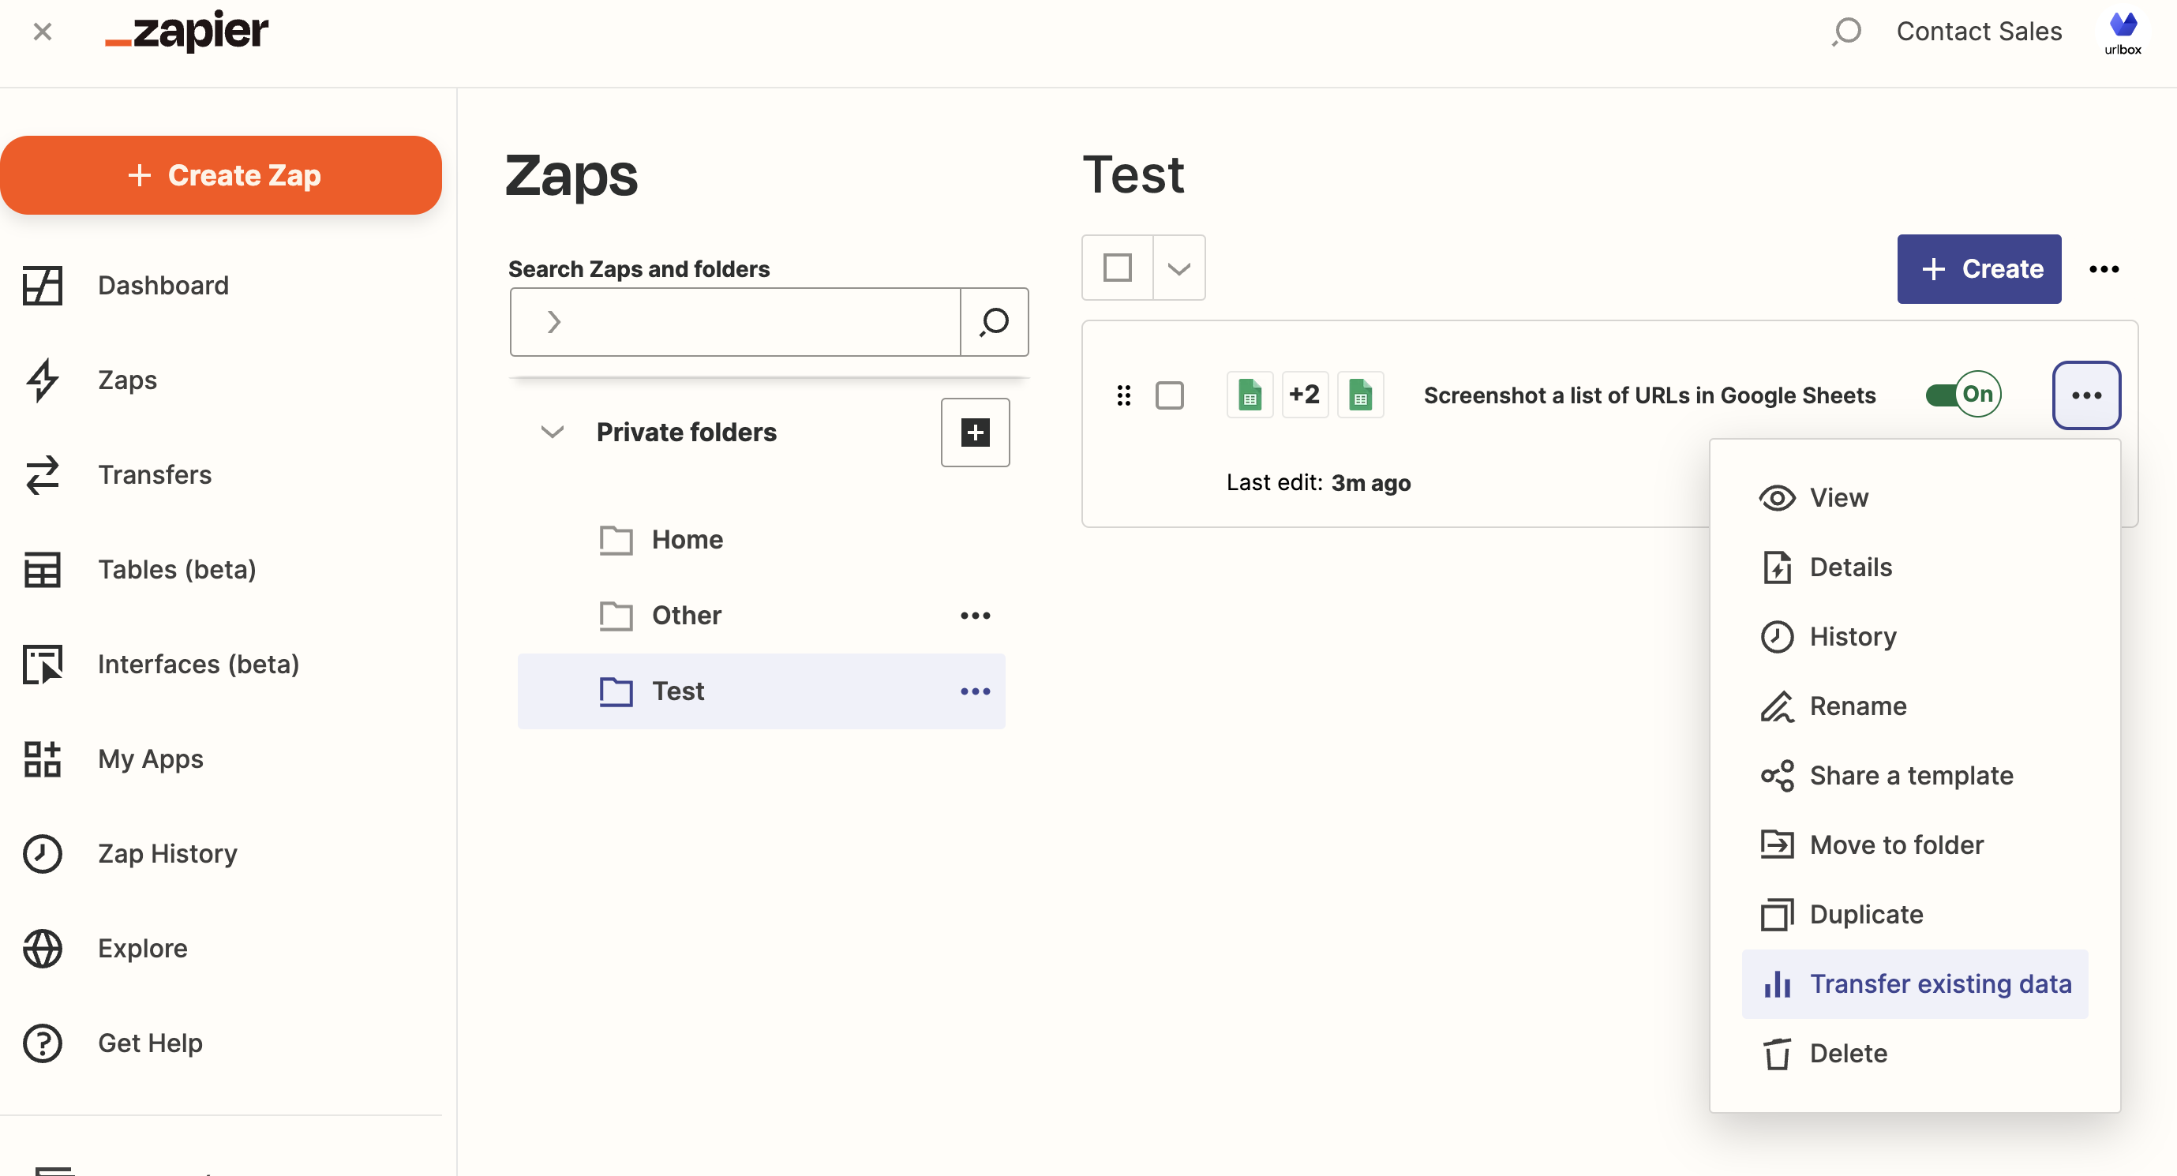Open the select-all dropdown arrow
This screenshot has width=2177, height=1176.
pos(1179,268)
